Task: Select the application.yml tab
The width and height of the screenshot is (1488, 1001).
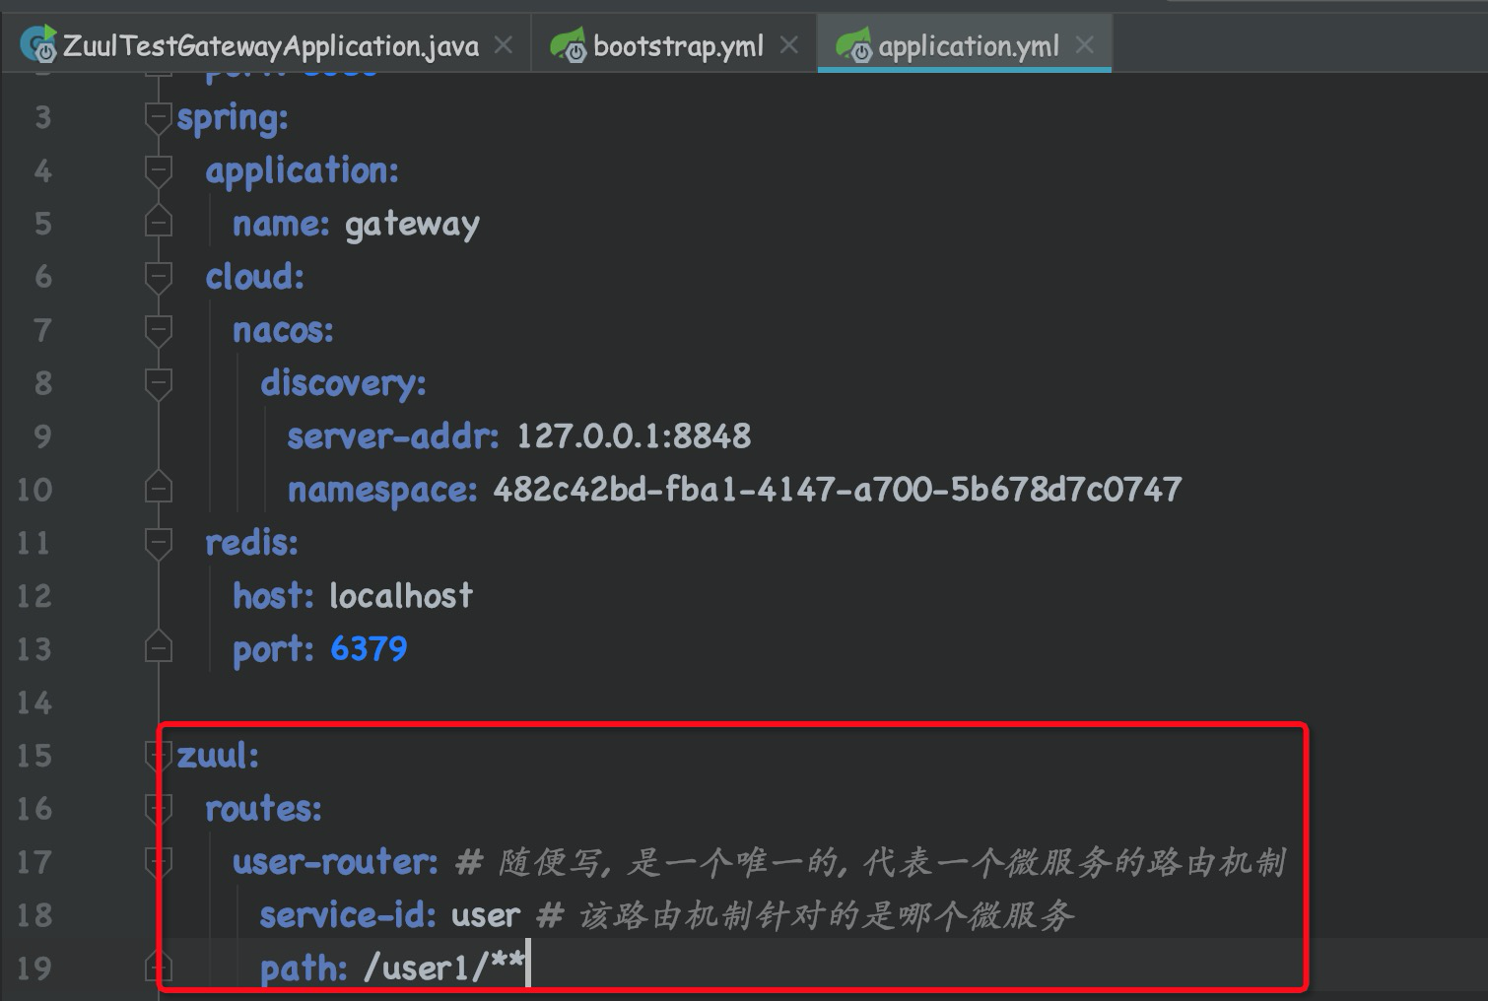Action: [x=965, y=45]
